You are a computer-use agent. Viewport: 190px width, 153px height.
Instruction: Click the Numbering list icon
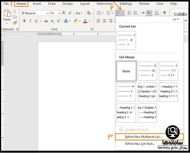[x=108, y=13]
